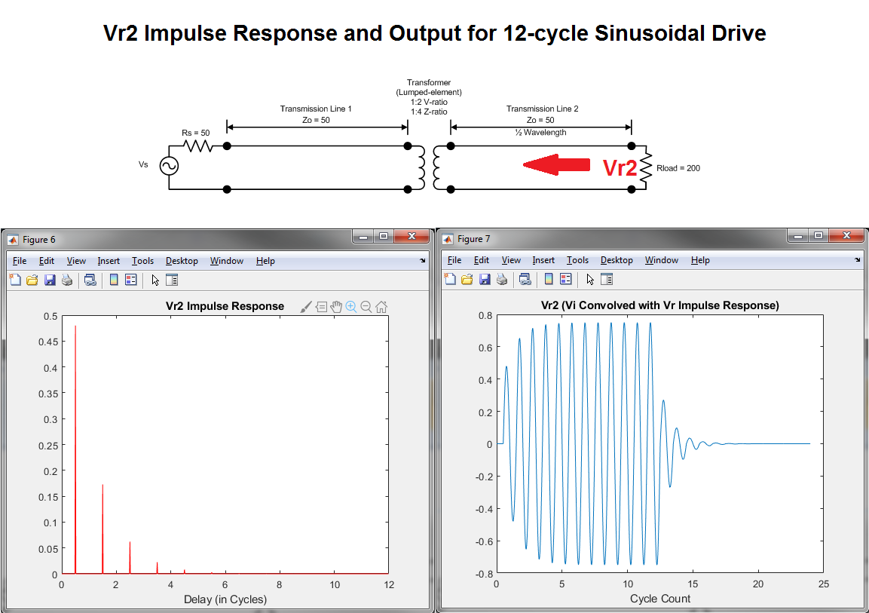The width and height of the screenshot is (869, 613).
Task: Open Window menu in Figure 6
Action: (227, 261)
